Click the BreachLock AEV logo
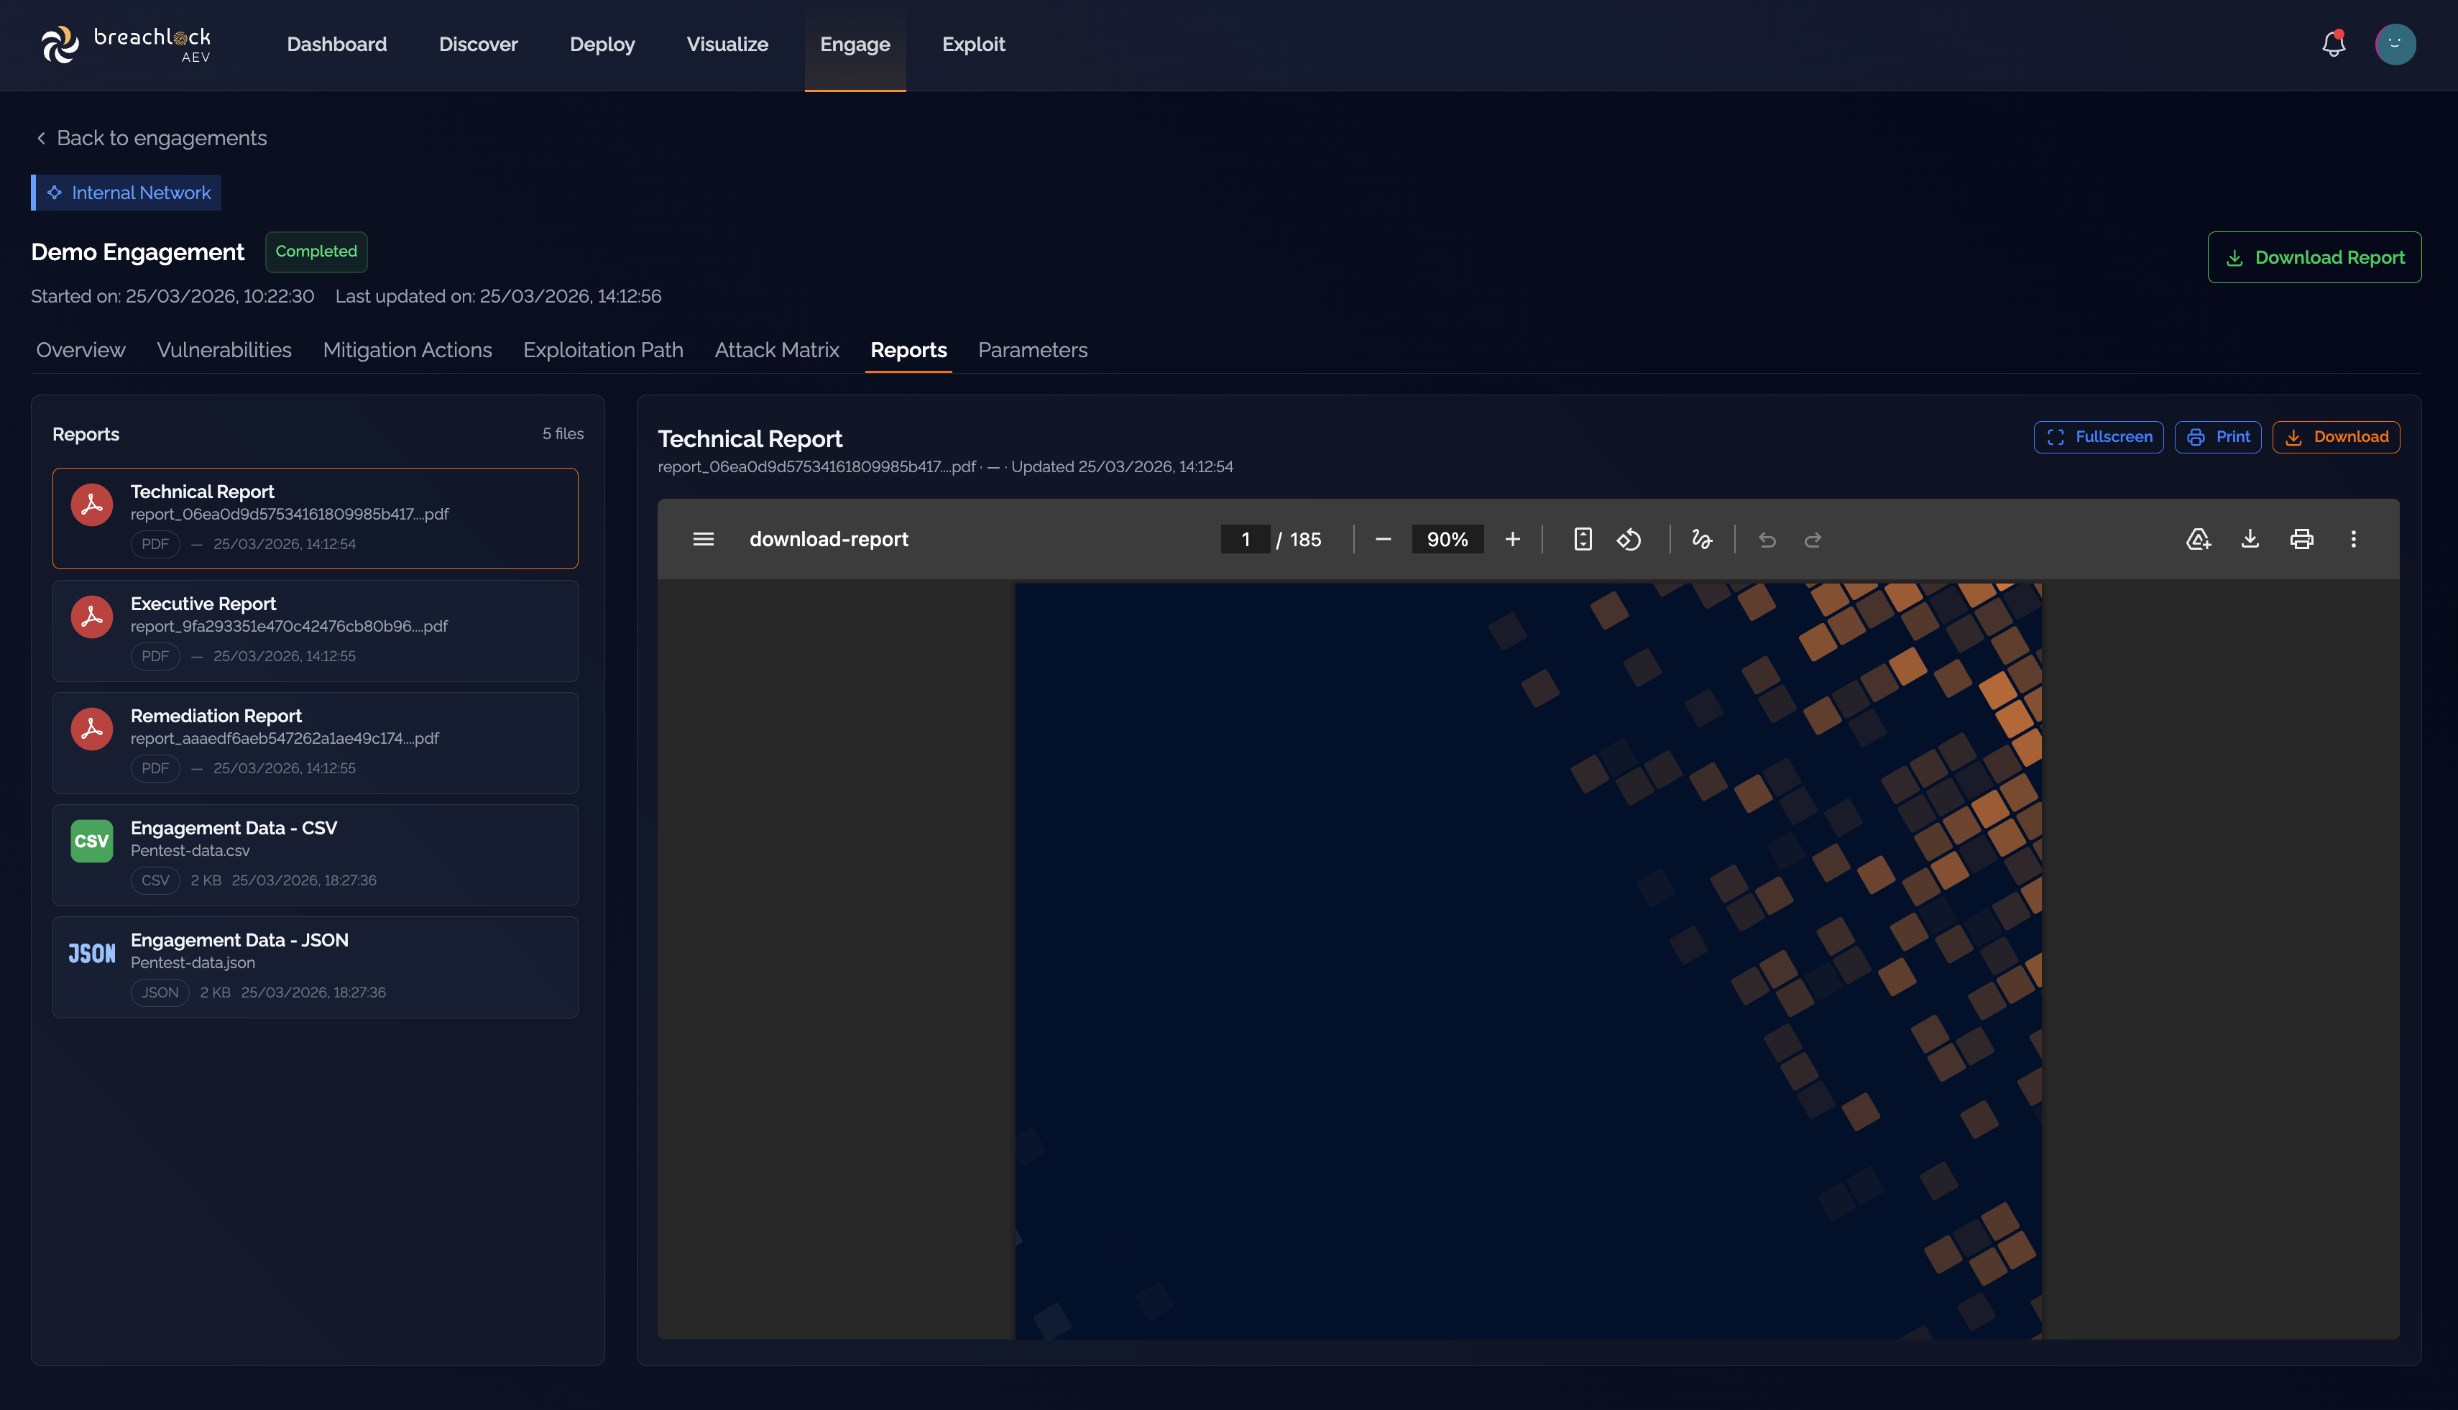This screenshot has height=1410, width=2458. coord(126,45)
